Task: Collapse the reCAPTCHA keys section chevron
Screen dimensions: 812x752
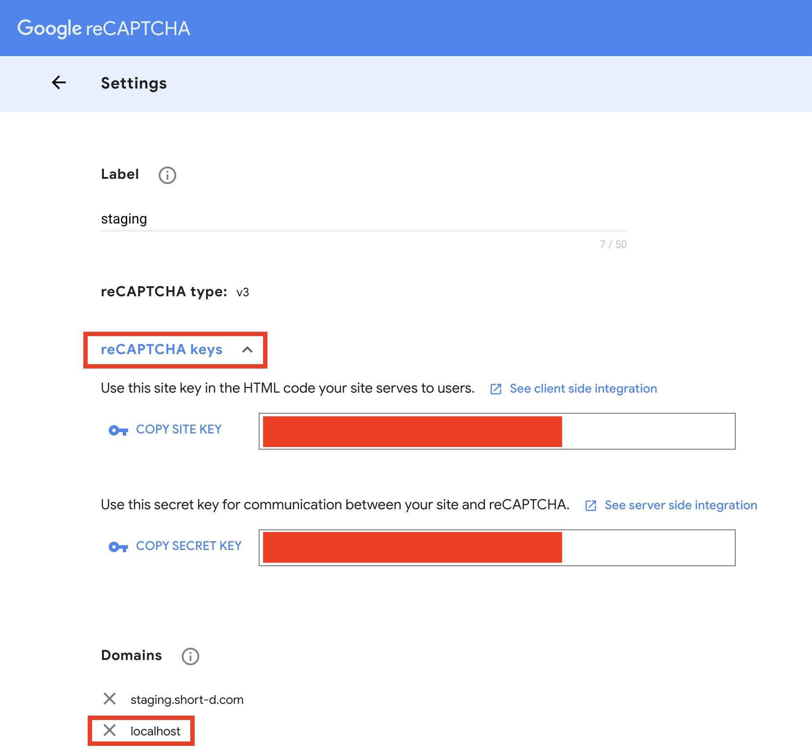Action: (247, 349)
